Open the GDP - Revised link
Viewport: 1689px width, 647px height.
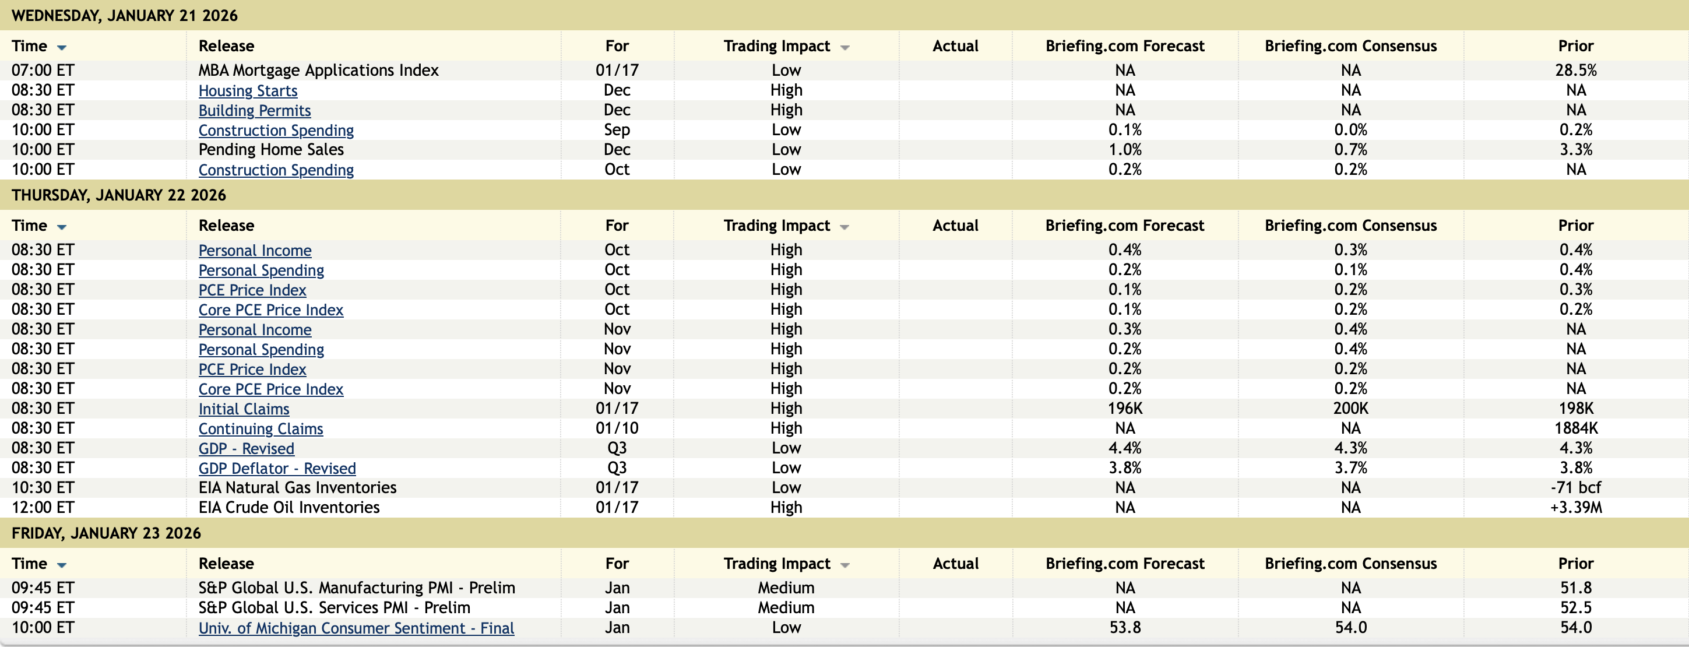[247, 448]
